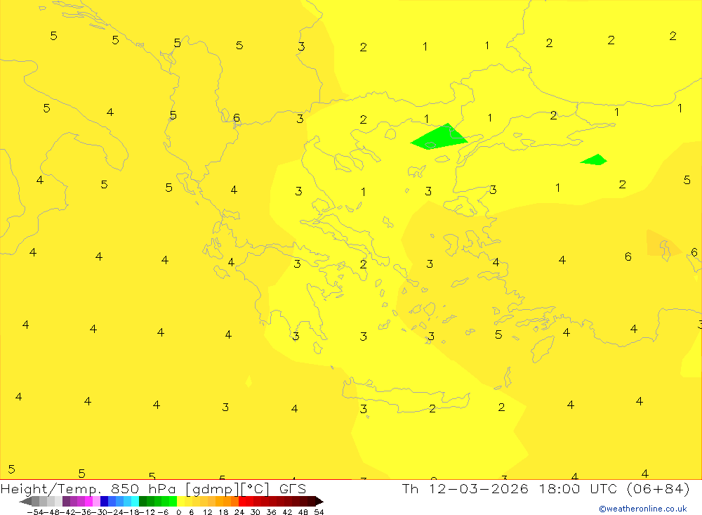The height and width of the screenshot is (515, 702).
Task: Open the weatheronline.co.uk link
Action: 643,509
